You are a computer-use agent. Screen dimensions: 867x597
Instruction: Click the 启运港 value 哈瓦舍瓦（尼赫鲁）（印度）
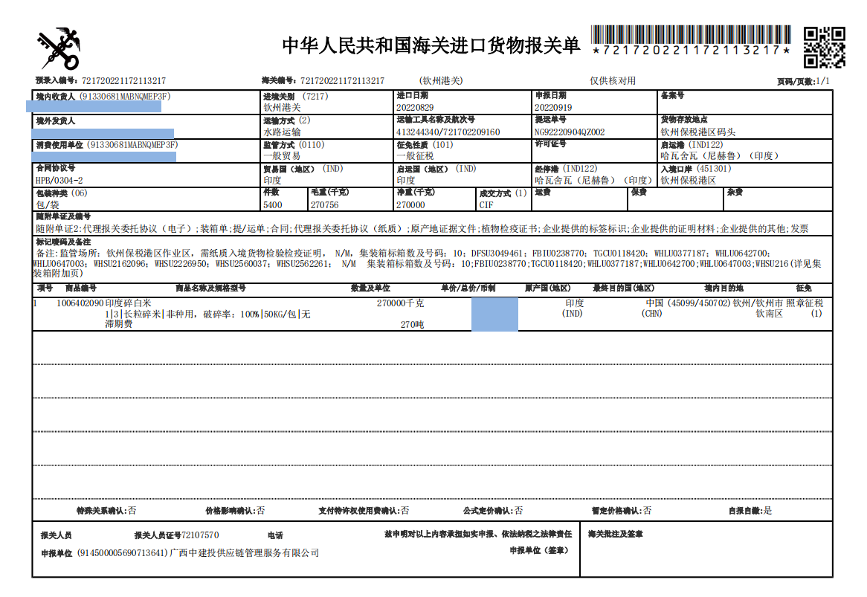pyautogui.click(x=719, y=156)
